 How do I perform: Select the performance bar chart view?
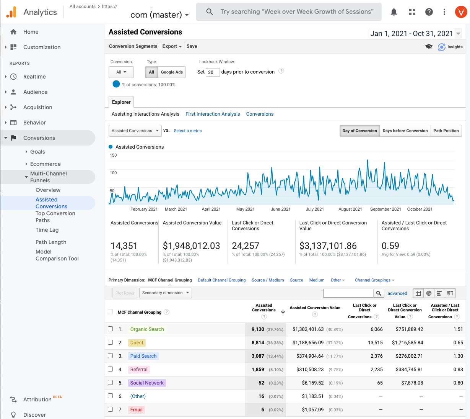coord(439,293)
